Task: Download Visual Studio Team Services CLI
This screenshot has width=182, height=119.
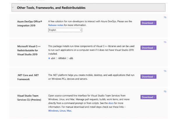Action: tap(148, 97)
